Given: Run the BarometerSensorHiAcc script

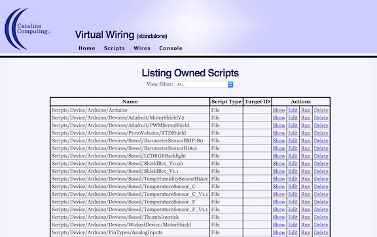Looking at the screenshot, I should 306,148.
